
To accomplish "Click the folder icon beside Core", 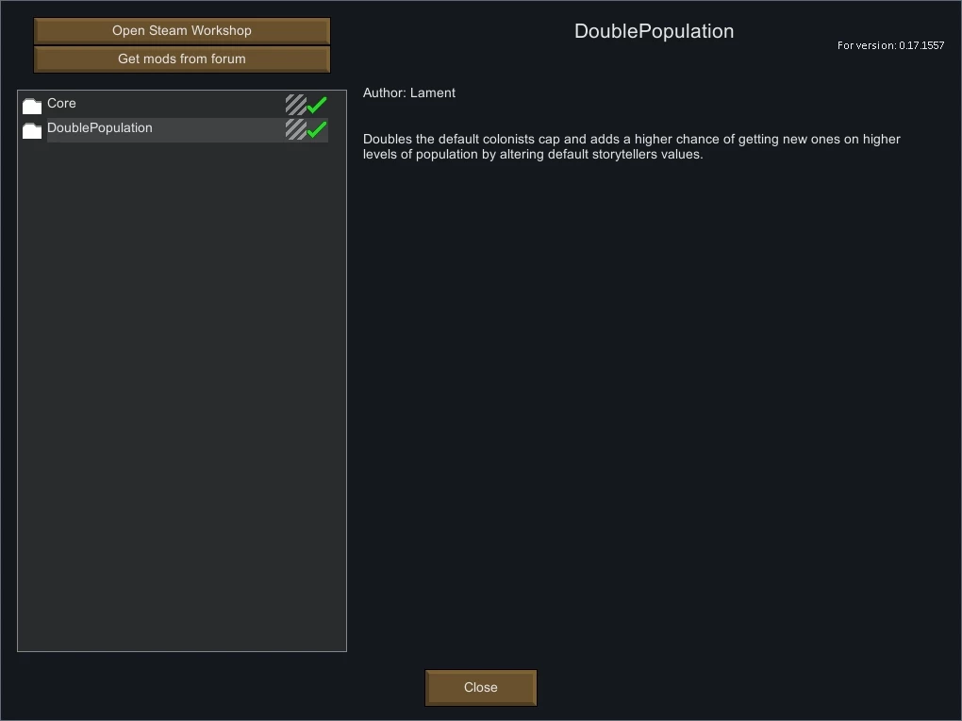I will [x=32, y=106].
